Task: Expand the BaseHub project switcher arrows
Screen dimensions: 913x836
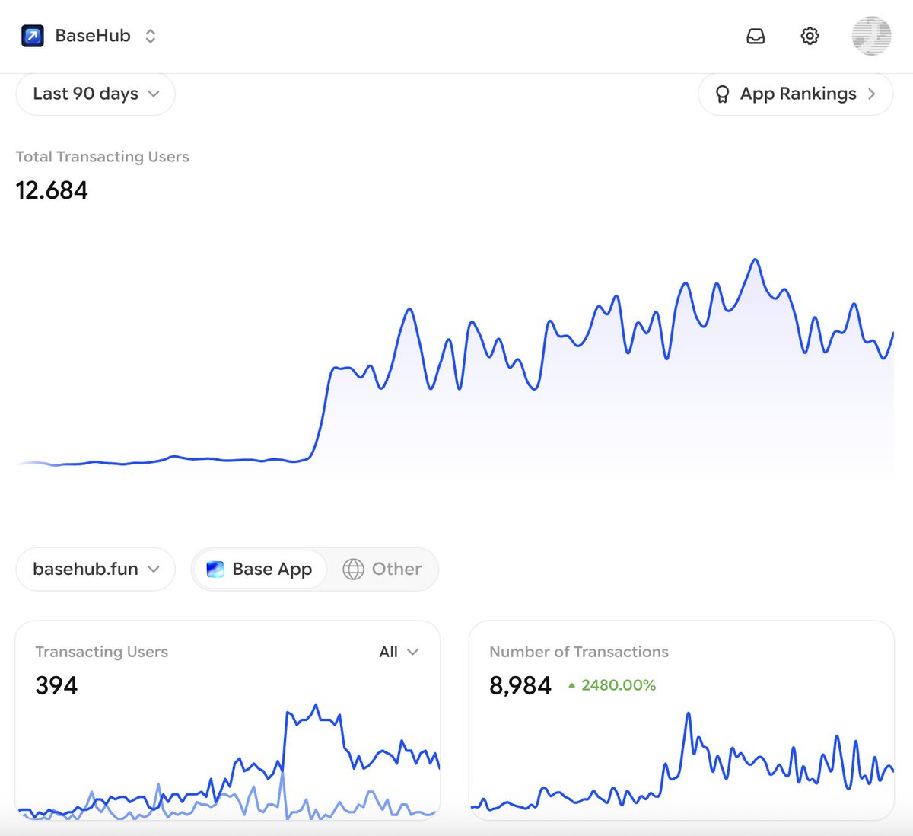Action: coord(151,36)
